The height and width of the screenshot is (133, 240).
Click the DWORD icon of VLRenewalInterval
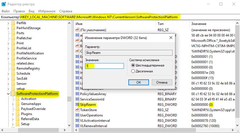click(77, 126)
